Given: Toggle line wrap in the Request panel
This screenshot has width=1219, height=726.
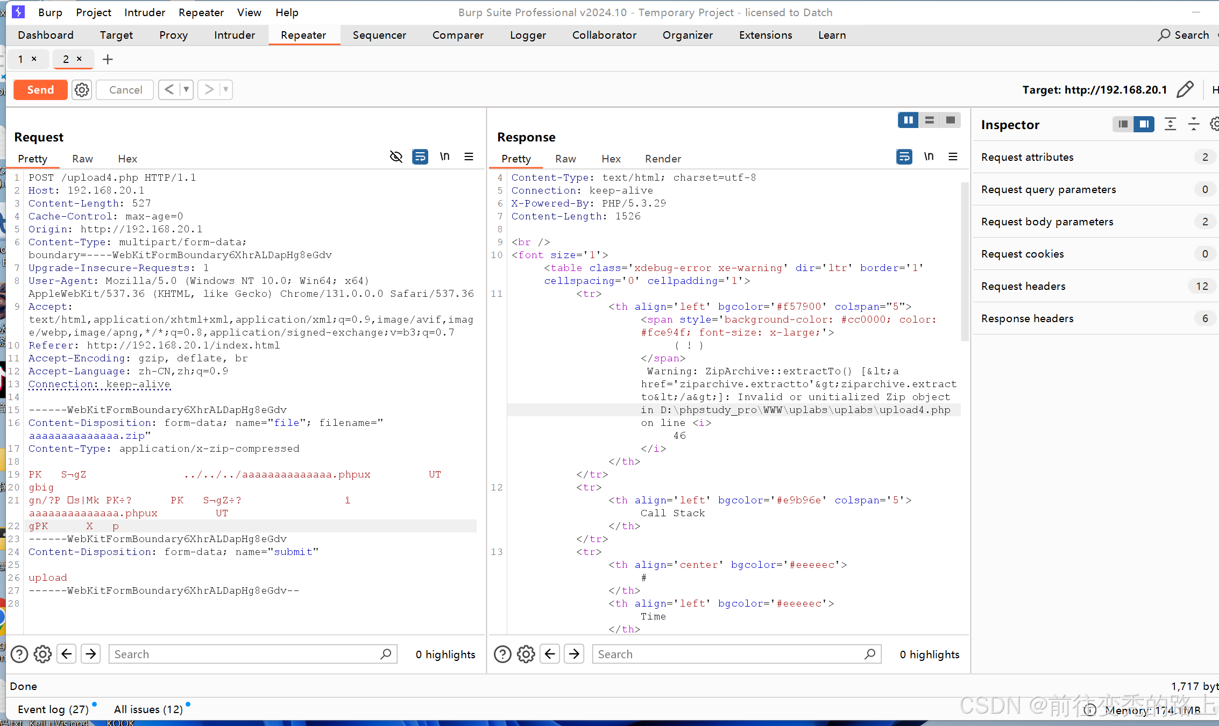Looking at the screenshot, I should tap(420, 156).
